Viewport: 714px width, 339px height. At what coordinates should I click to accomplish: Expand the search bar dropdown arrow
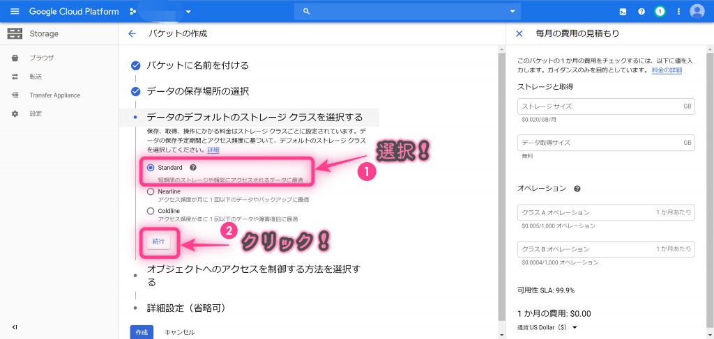(x=513, y=12)
